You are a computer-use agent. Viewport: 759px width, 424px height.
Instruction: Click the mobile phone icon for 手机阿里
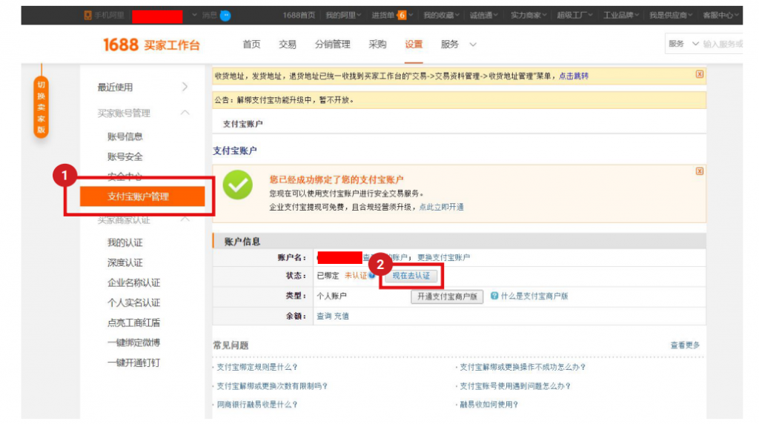click(88, 15)
